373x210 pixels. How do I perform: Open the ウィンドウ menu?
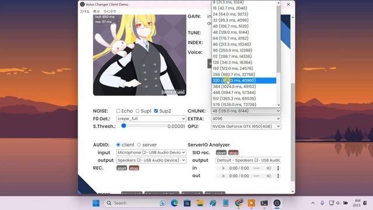point(110,12)
